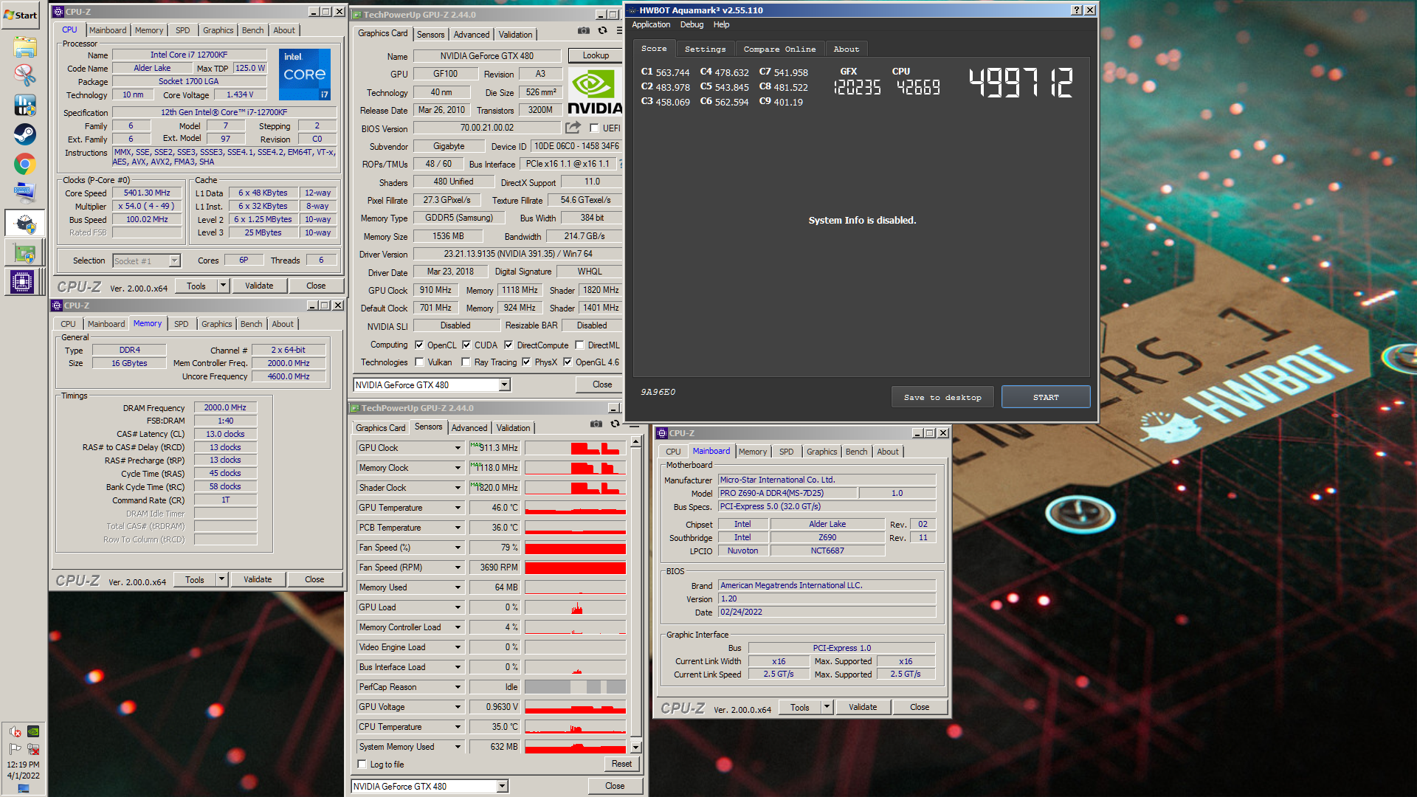Click Show Desktop icon below the clock

24,789
